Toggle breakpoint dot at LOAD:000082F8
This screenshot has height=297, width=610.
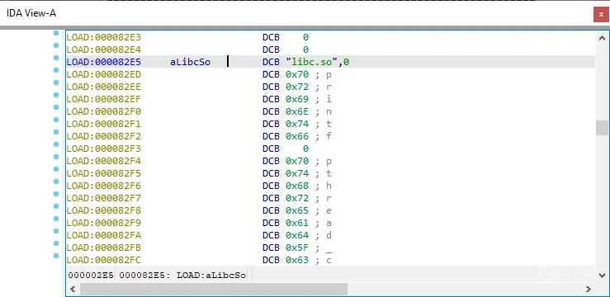point(56,206)
